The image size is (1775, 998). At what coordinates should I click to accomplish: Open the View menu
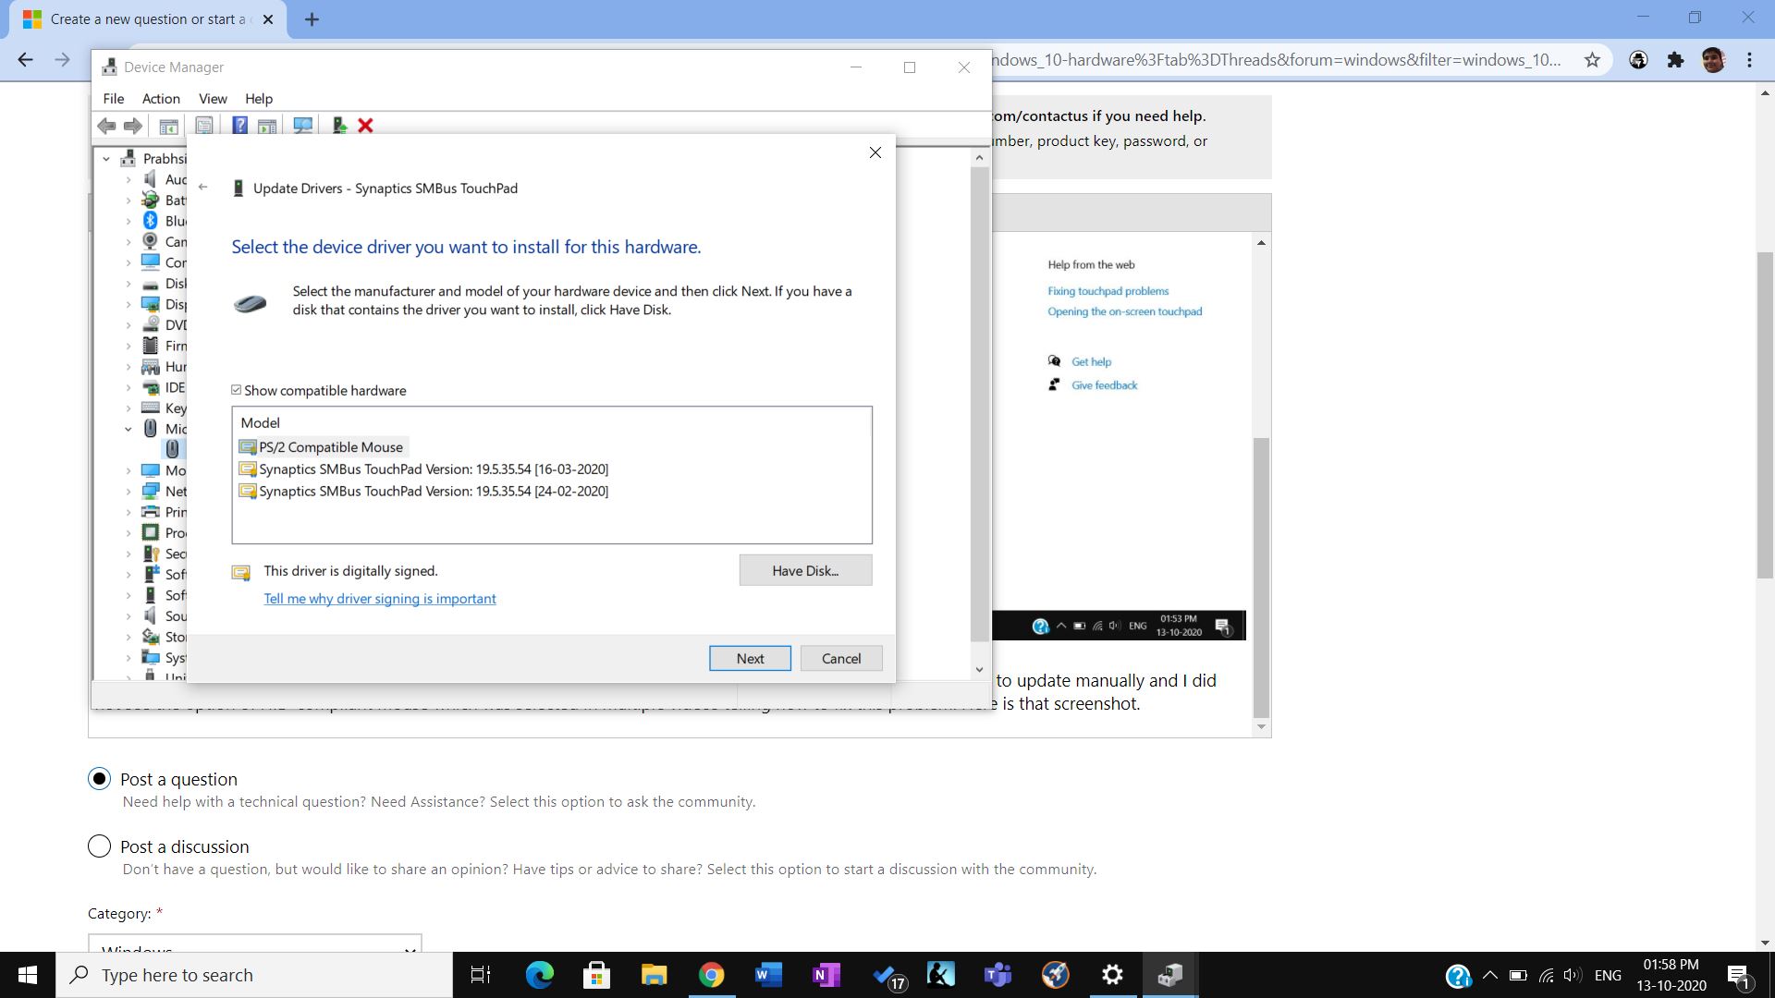(212, 99)
